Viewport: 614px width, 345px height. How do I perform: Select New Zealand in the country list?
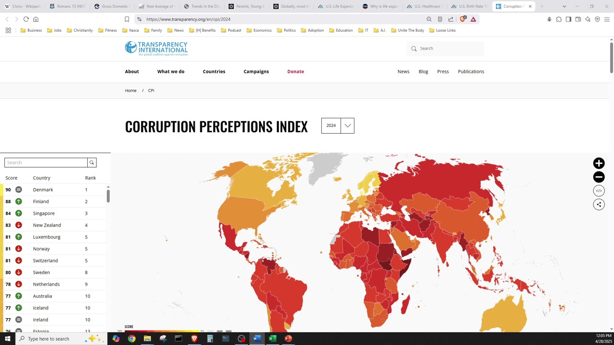53,225
